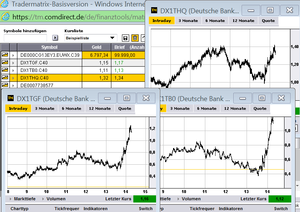Click the TM logo in DX1TGF window
Screen dimensions: 300x212
[x=11, y=98]
